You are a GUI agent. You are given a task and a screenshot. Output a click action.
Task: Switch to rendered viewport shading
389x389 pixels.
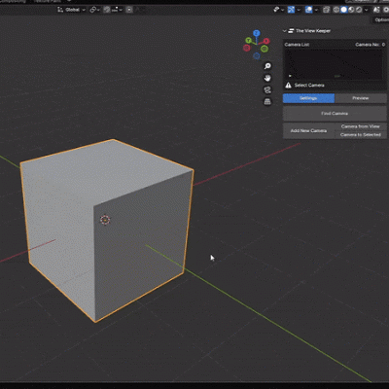tap(359, 10)
